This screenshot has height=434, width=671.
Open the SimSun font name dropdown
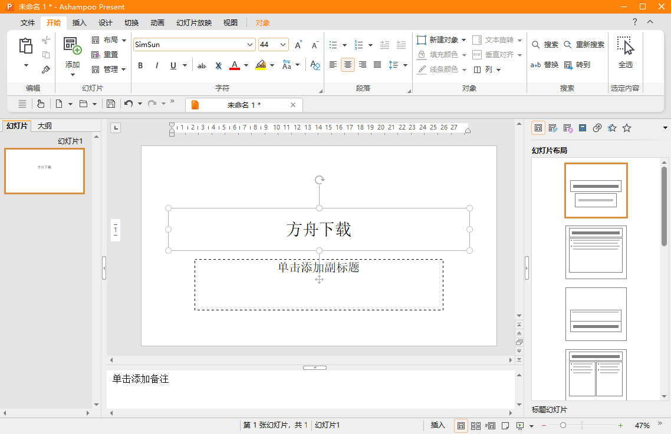tap(249, 45)
